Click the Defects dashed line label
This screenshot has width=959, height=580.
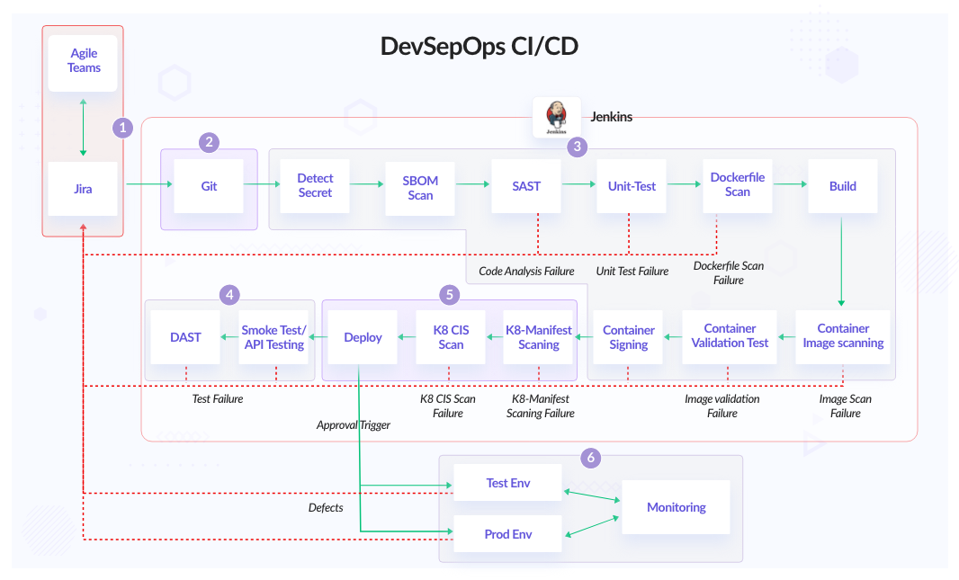point(326,507)
